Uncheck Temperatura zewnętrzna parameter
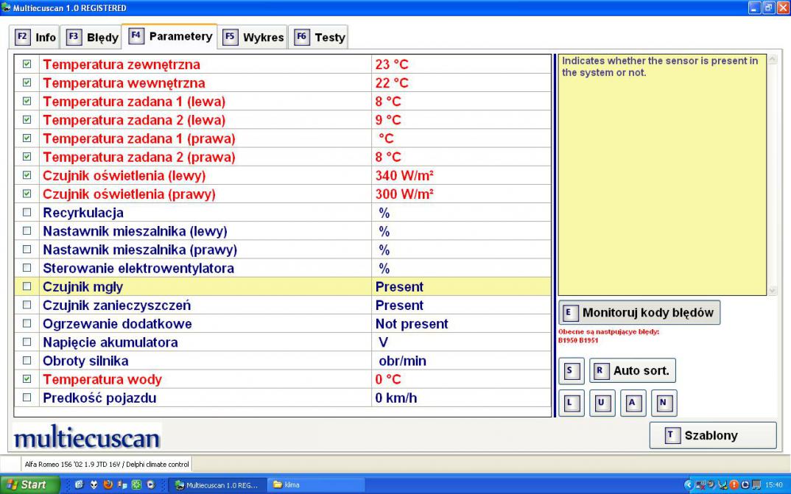 pos(27,65)
